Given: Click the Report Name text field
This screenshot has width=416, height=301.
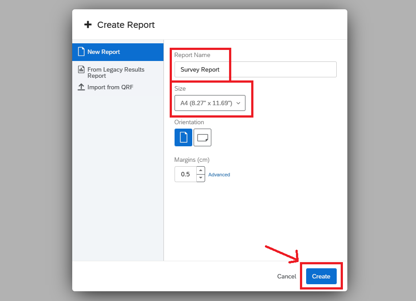Looking at the screenshot, I should [x=255, y=69].
